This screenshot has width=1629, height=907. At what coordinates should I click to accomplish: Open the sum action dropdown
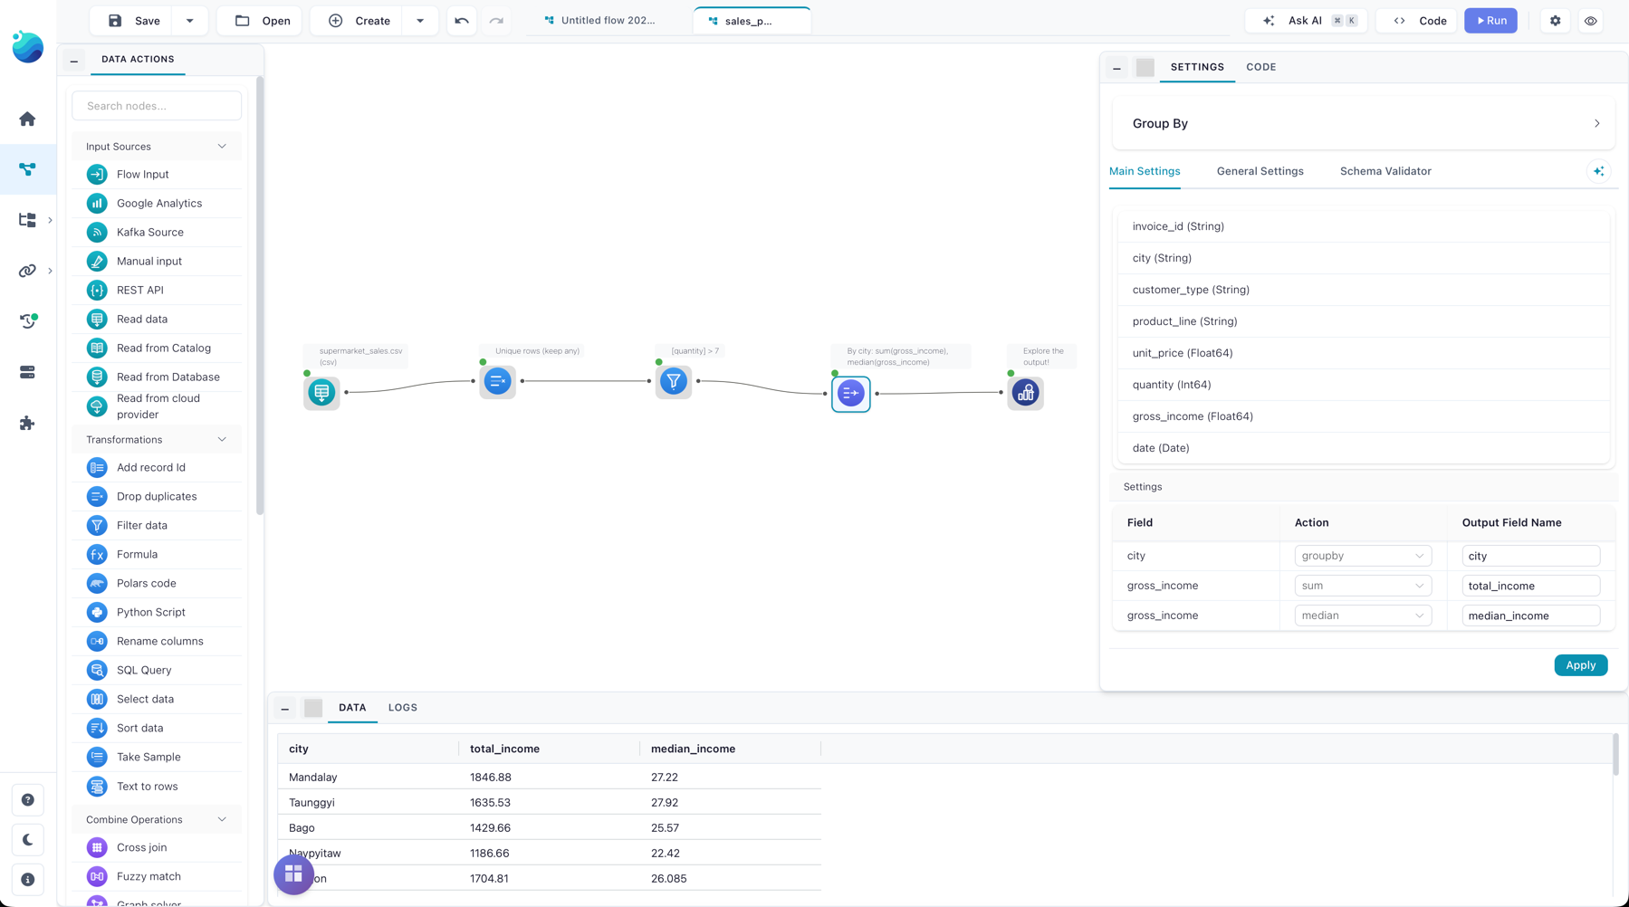[x=1363, y=586]
